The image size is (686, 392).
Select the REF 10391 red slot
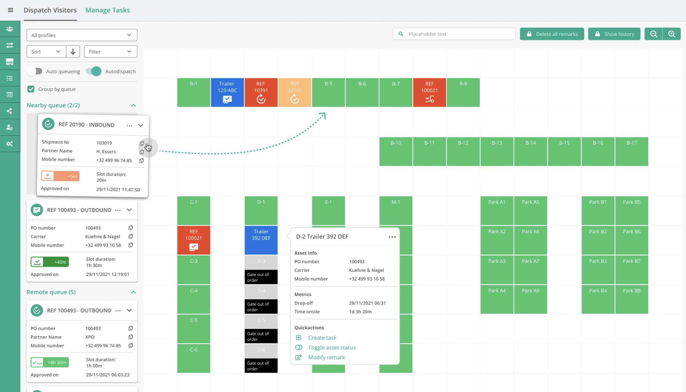coord(261,93)
